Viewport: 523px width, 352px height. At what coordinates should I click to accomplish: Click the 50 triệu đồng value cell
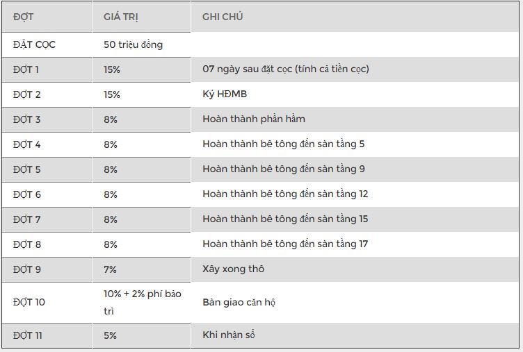[133, 44]
